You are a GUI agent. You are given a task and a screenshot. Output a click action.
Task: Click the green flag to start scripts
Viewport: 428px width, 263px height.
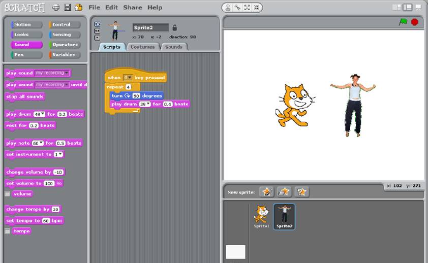coord(403,22)
